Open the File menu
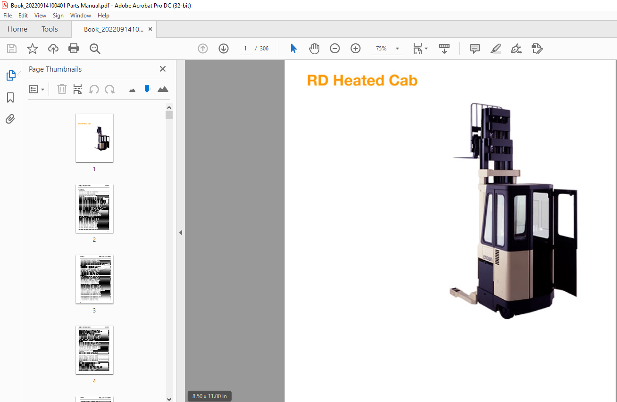The image size is (617, 402). [x=8, y=16]
